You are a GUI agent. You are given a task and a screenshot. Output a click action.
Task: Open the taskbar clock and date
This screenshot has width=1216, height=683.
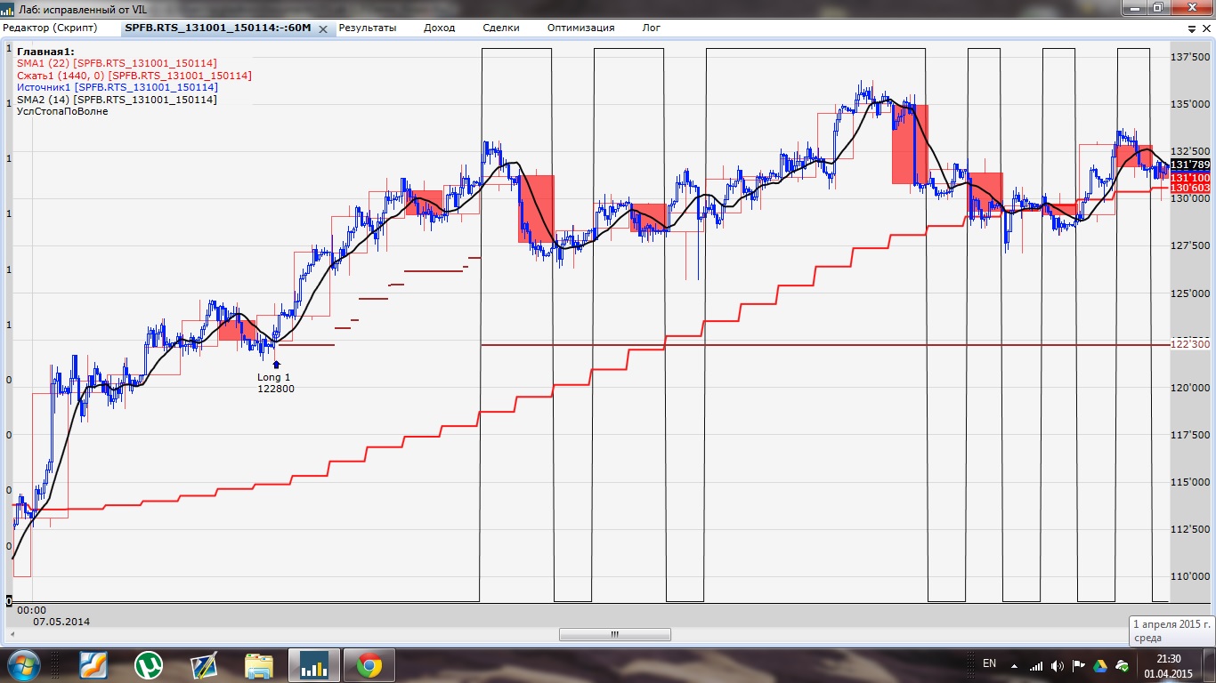[1169, 665]
